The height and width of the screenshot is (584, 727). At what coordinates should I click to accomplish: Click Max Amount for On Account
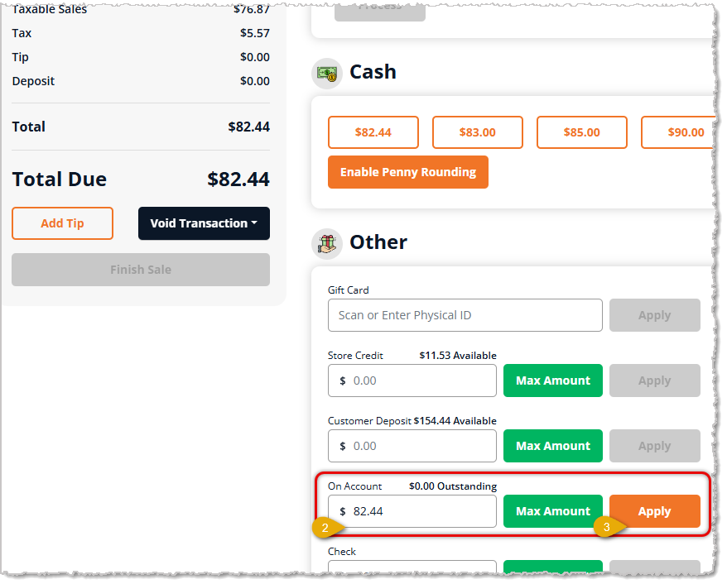click(x=553, y=511)
